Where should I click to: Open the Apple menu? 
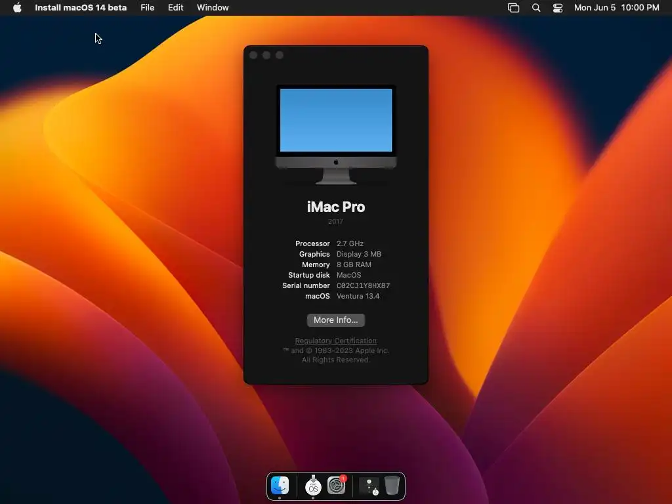[17, 7]
